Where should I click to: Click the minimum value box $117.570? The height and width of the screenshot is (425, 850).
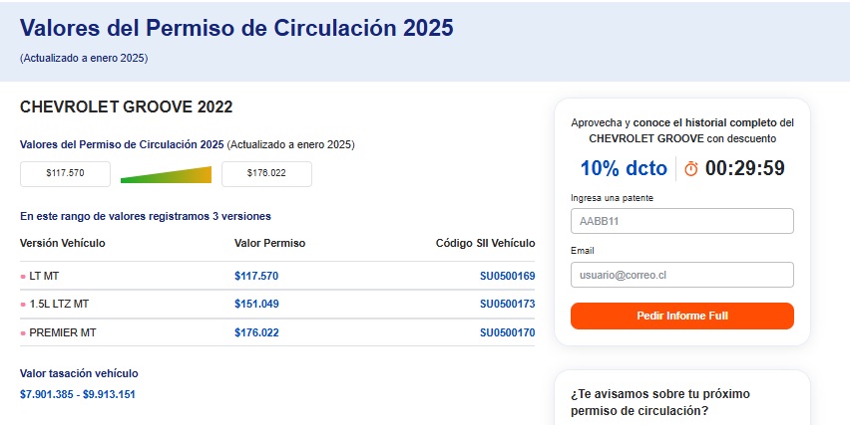tap(65, 174)
